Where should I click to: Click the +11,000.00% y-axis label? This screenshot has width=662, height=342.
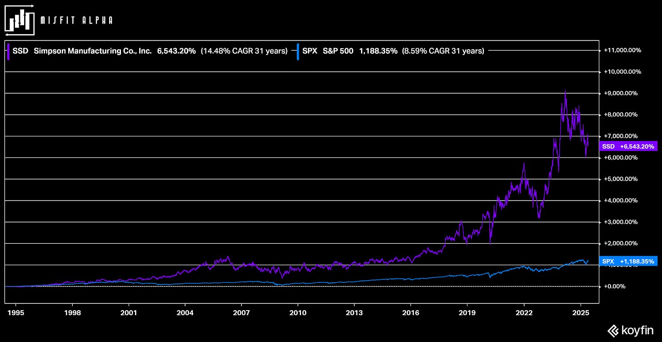pos(622,50)
